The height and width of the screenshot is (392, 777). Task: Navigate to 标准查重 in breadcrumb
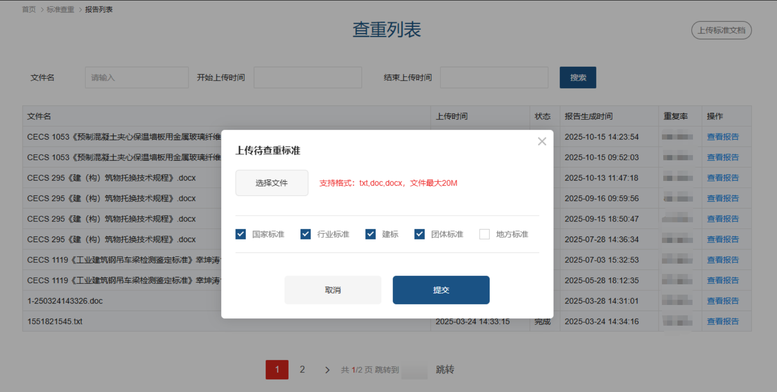tap(60, 9)
